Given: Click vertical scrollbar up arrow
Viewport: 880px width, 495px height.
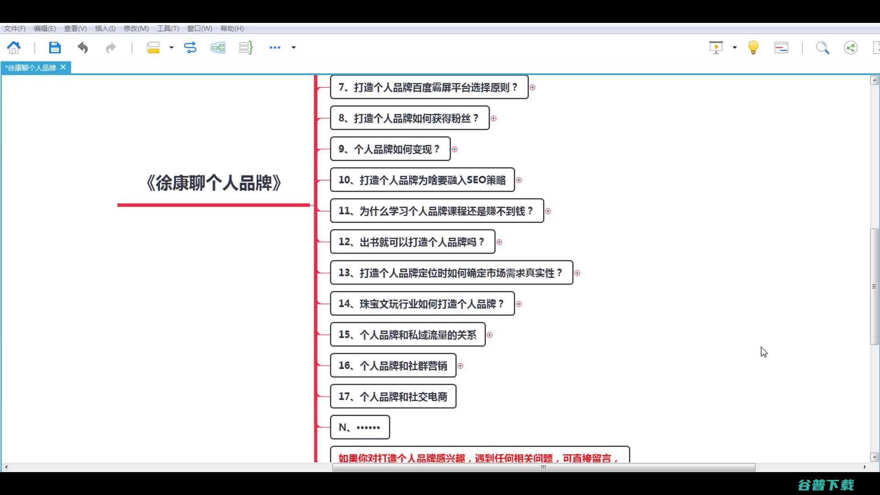Looking at the screenshot, I should [x=874, y=80].
